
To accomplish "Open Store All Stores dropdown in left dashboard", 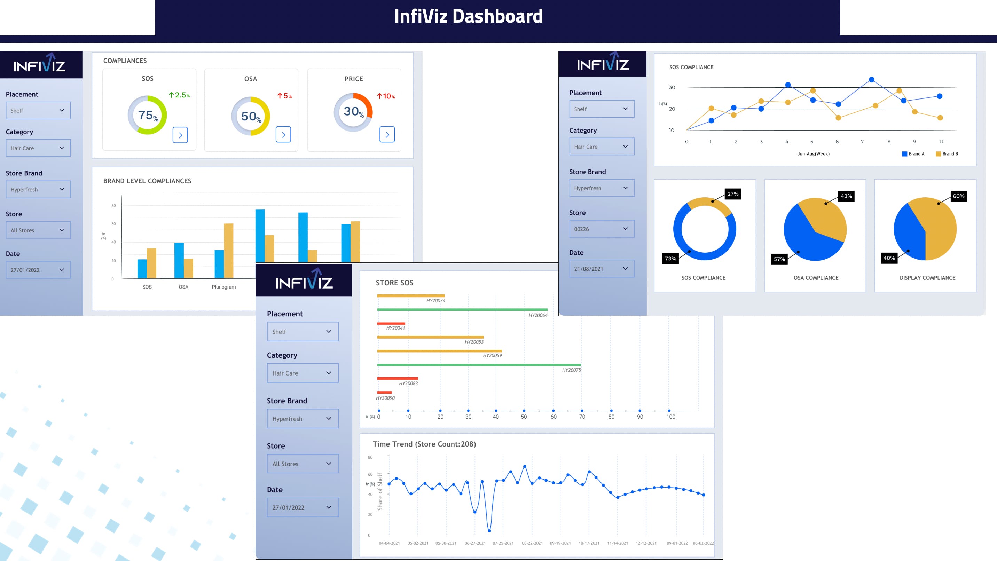I will pyautogui.click(x=38, y=230).
